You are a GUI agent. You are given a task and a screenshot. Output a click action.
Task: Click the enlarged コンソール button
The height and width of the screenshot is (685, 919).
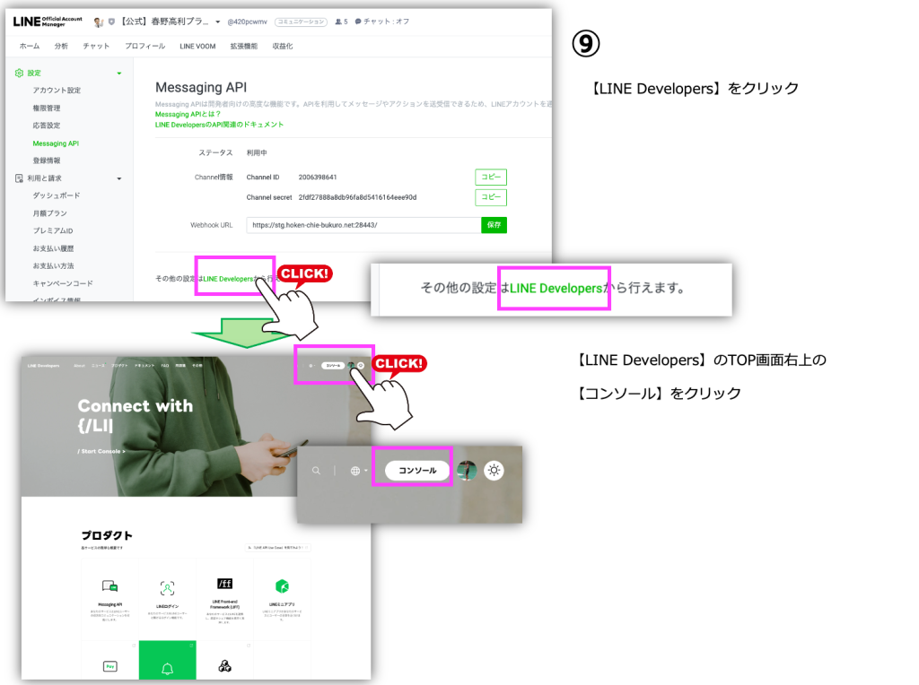(x=417, y=470)
